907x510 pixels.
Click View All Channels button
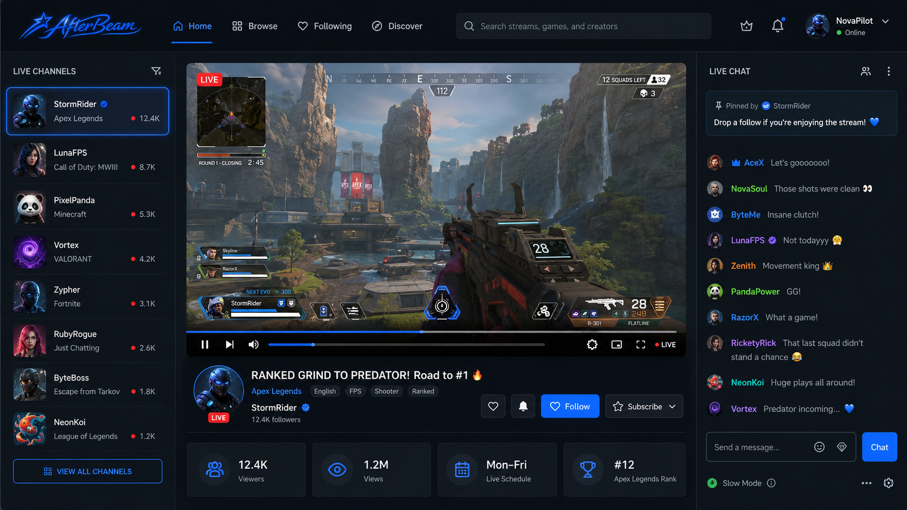(88, 471)
